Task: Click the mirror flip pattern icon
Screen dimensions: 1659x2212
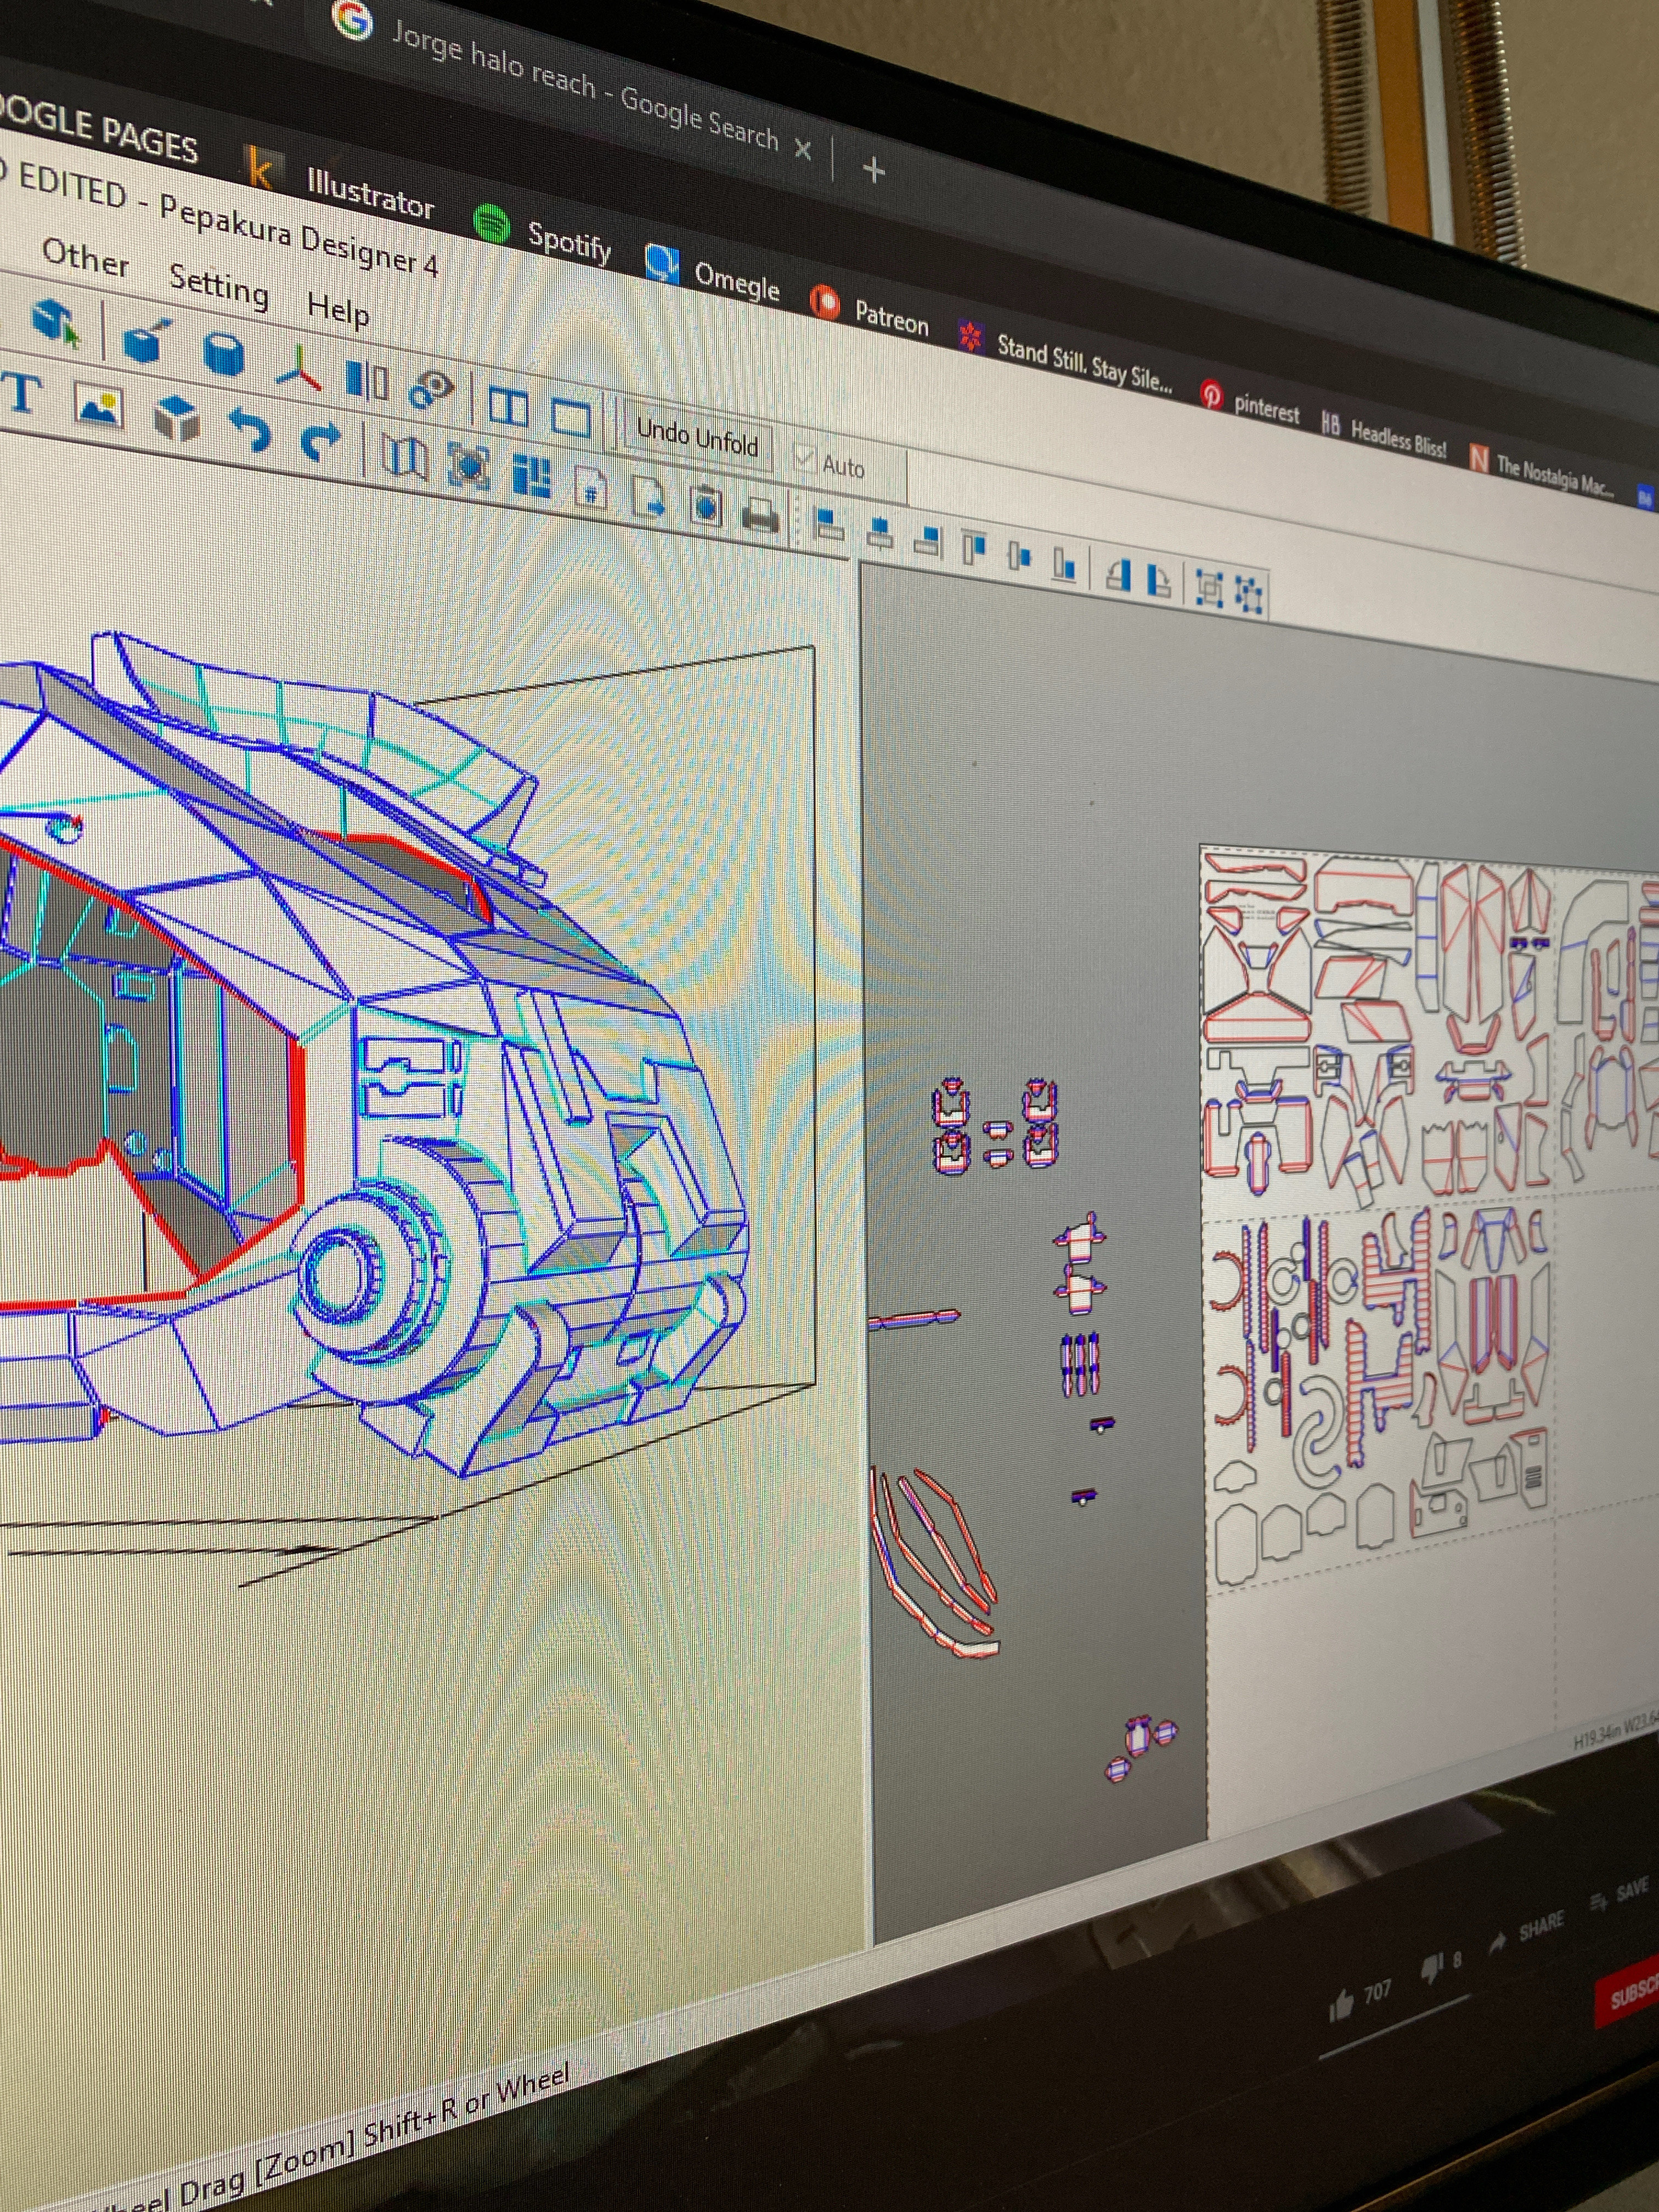Action: 366,381
